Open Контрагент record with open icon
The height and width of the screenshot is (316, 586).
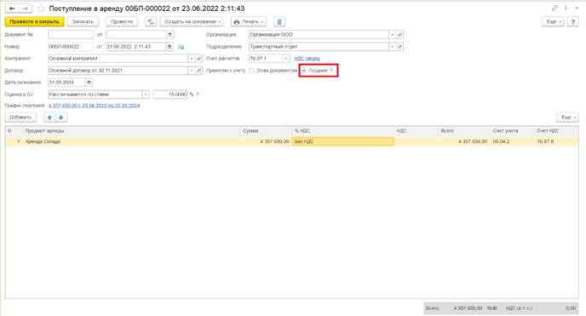pos(198,59)
